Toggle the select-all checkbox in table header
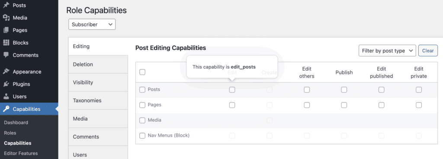The width and height of the screenshot is (443, 159). click(142, 72)
